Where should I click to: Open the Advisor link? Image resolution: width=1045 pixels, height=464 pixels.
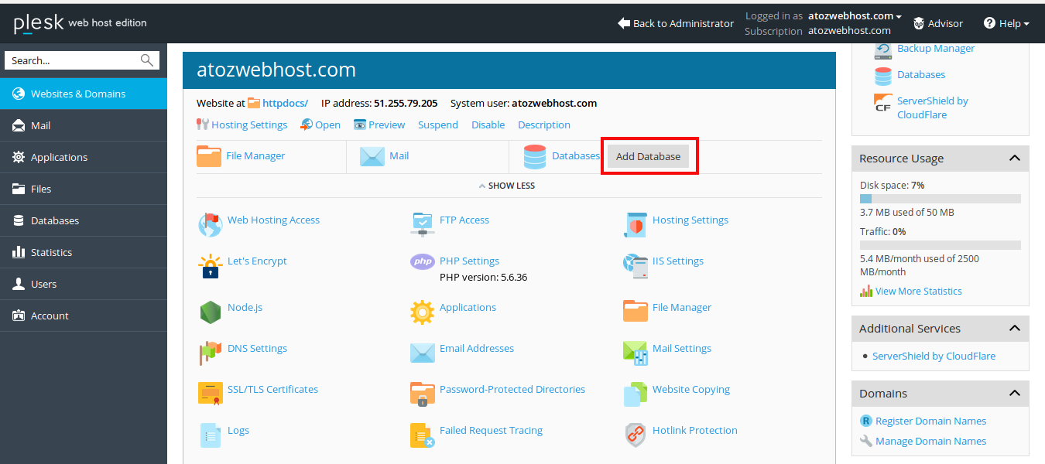[x=938, y=23]
